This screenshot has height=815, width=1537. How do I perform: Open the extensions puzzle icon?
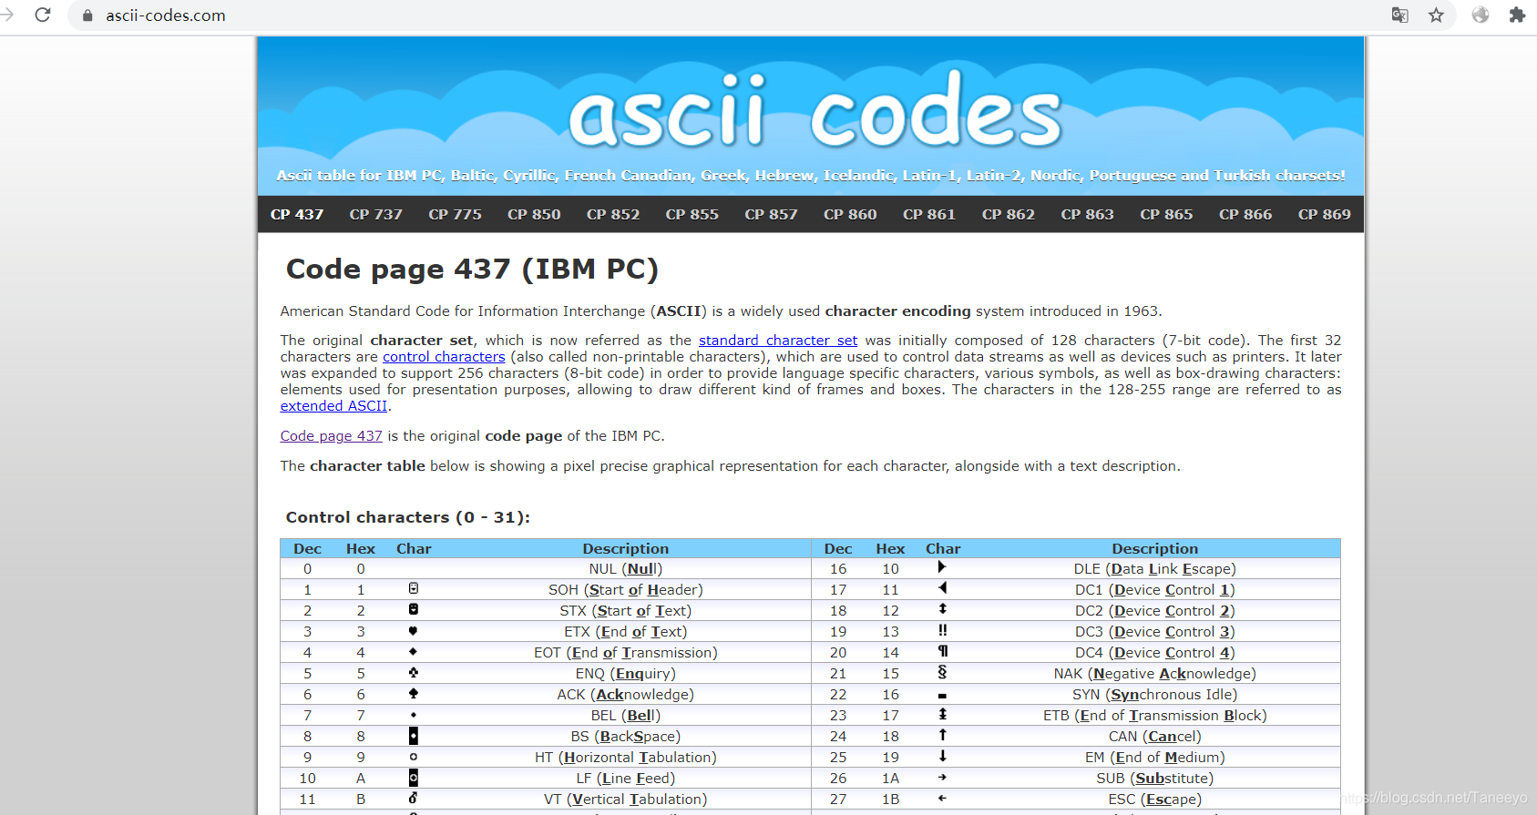tap(1517, 15)
